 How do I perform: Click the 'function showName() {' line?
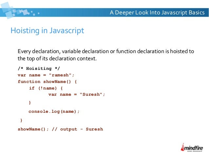pos(47,82)
